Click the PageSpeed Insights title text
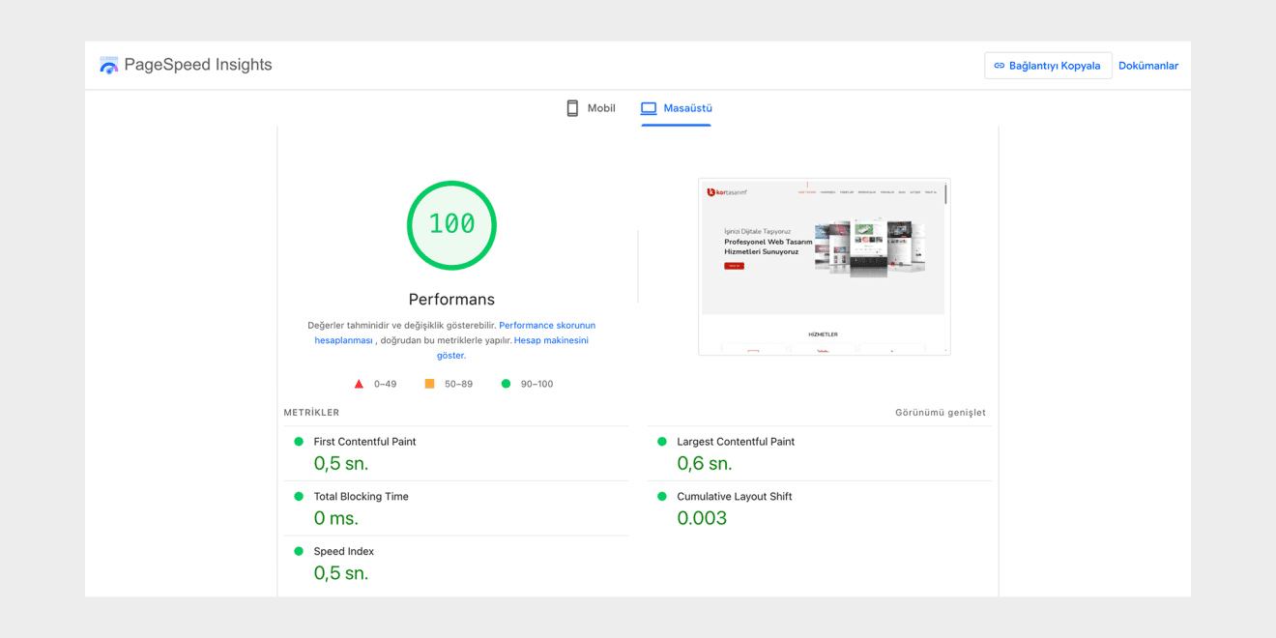 coord(198,65)
